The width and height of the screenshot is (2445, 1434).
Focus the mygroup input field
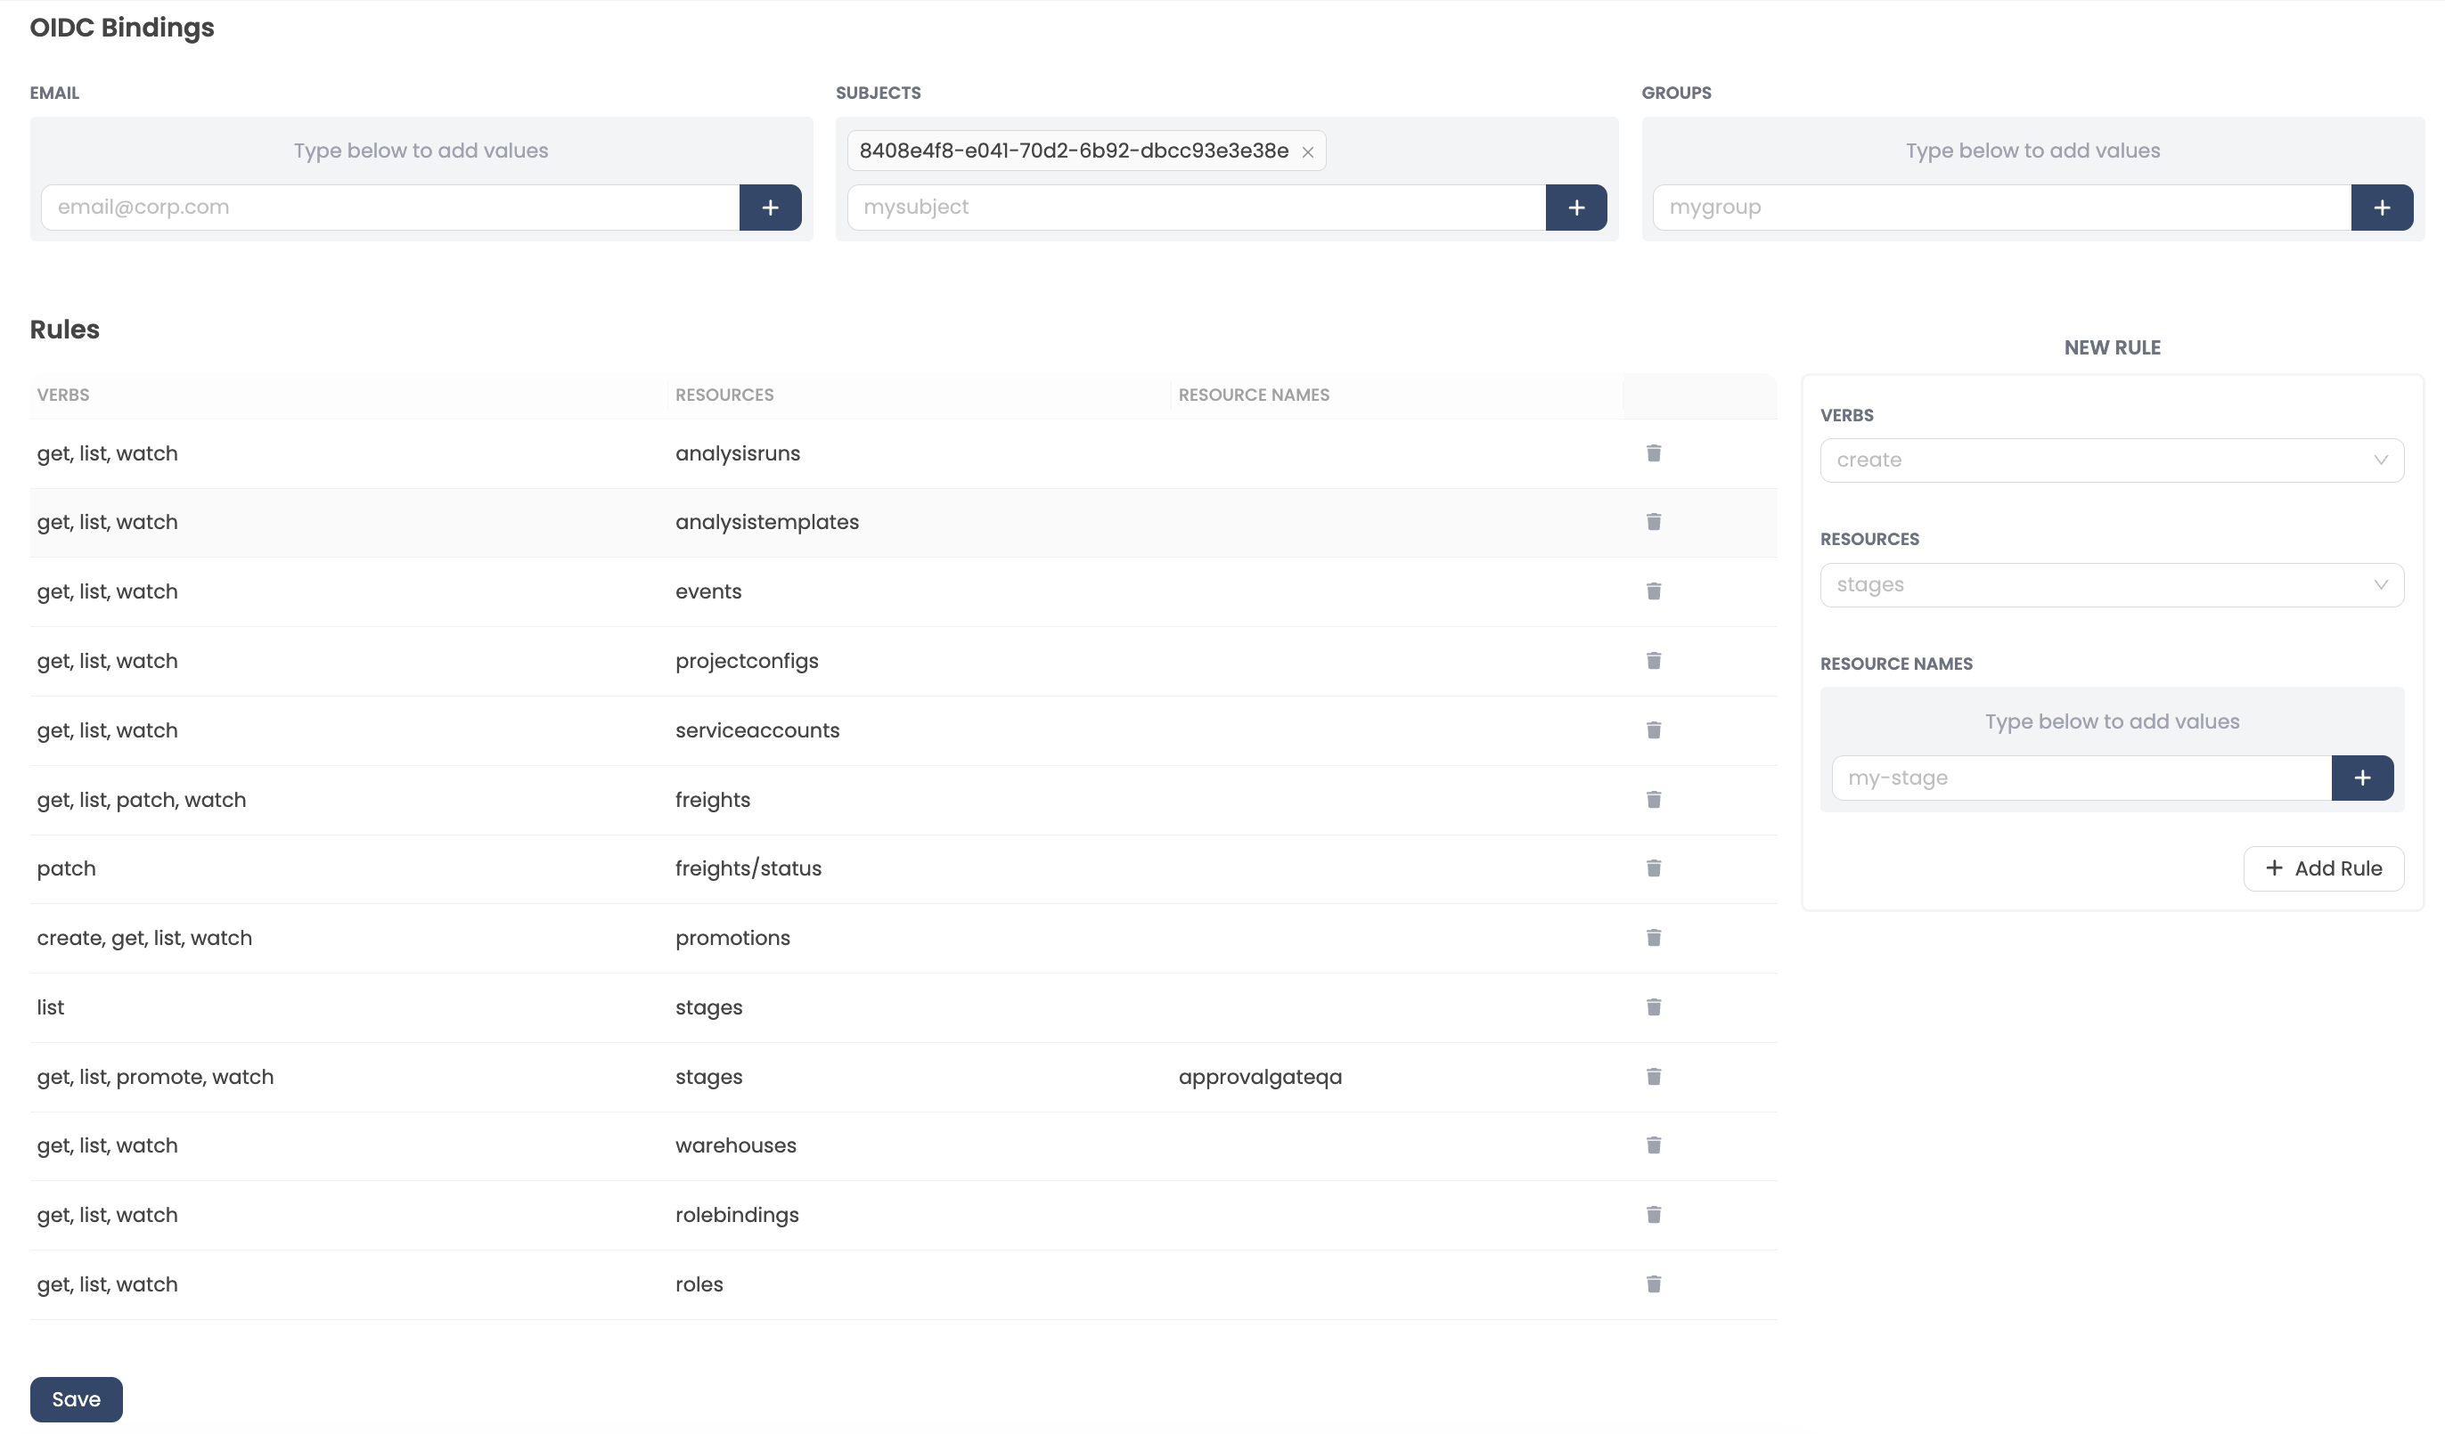click(x=2001, y=208)
